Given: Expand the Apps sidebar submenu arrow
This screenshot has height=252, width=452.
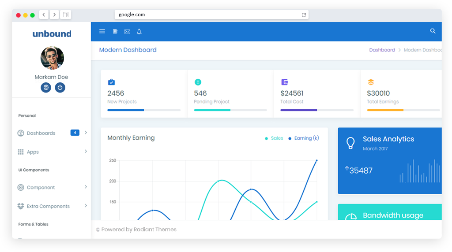Looking at the screenshot, I should tap(86, 152).
